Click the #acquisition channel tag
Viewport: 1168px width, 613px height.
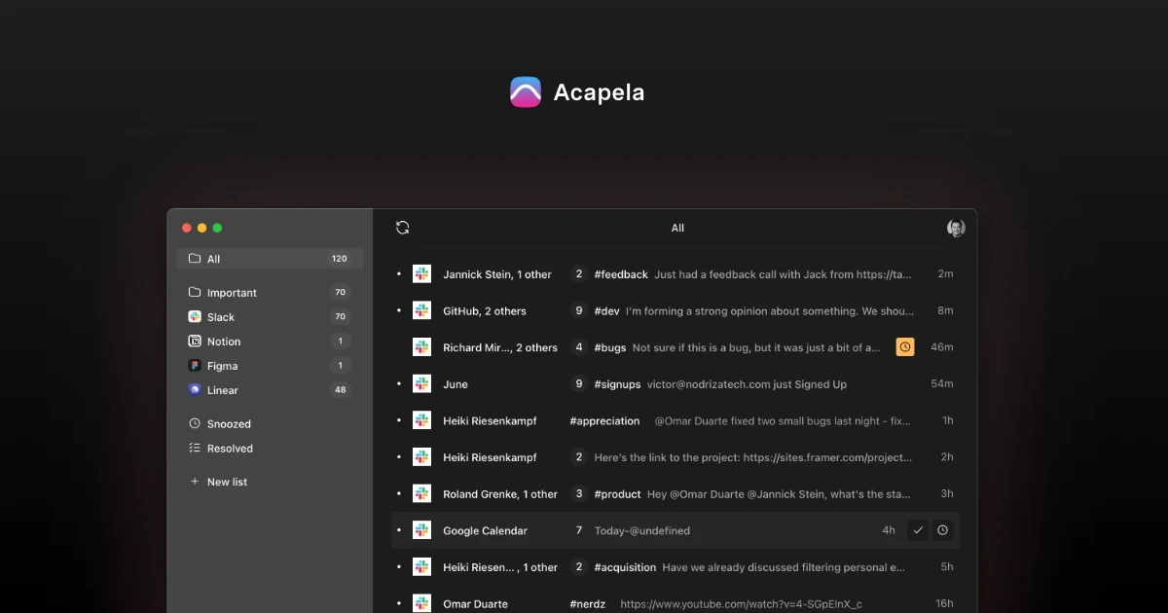coord(626,567)
